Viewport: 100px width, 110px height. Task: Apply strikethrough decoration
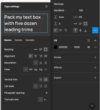[46, 63]
